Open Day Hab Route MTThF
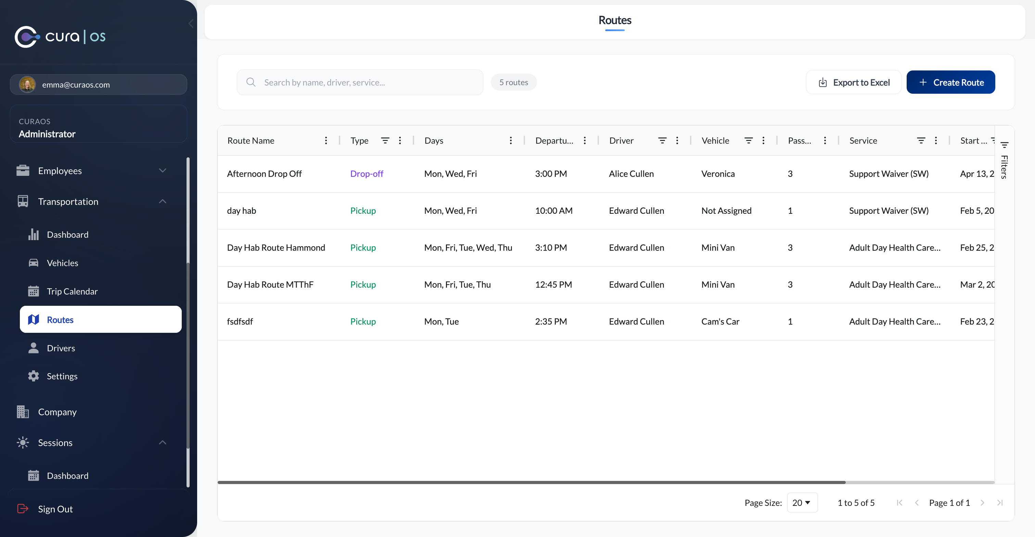This screenshot has height=537, width=1035. 270,285
